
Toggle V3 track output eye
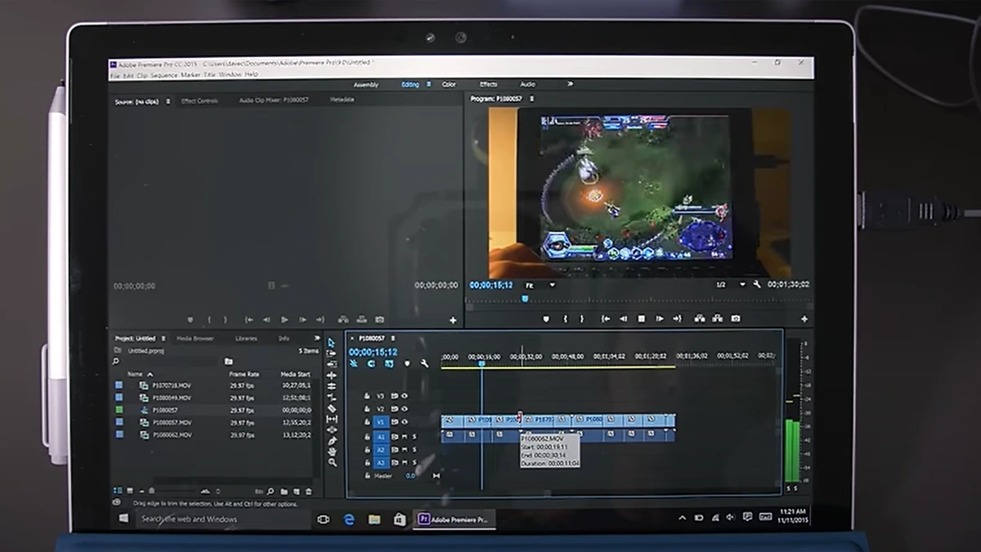tap(405, 396)
